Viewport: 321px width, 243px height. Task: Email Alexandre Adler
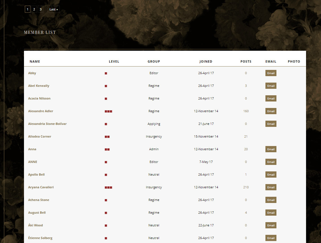click(271, 111)
